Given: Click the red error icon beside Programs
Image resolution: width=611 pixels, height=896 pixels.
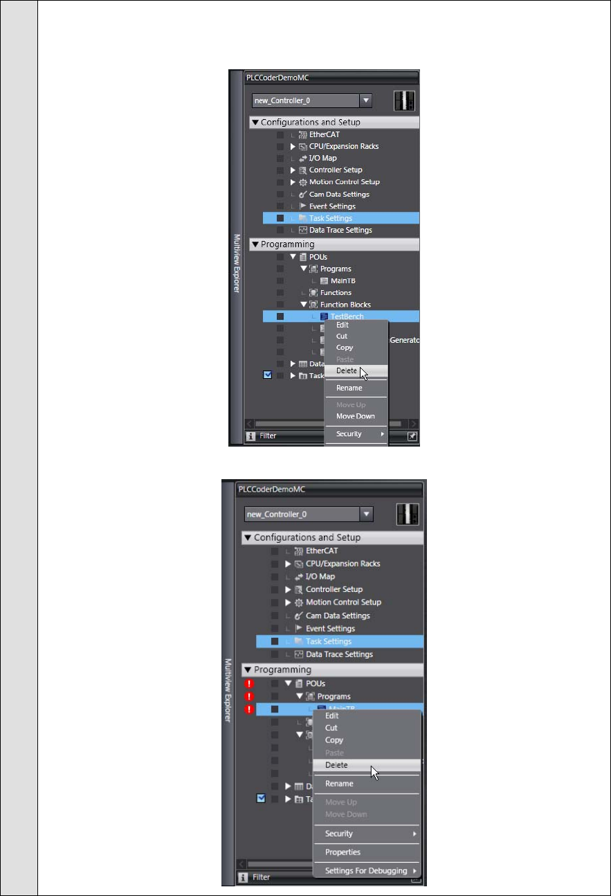Looking at the screenshot, I should click(250, 697).
